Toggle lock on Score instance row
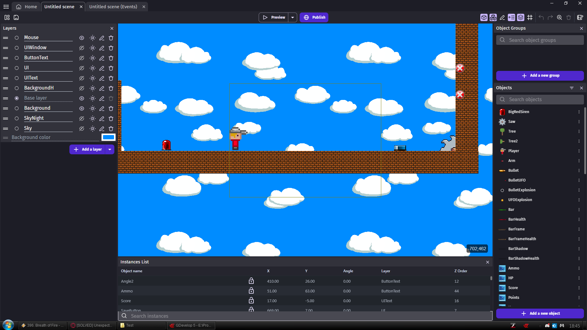 pos(251,300)
